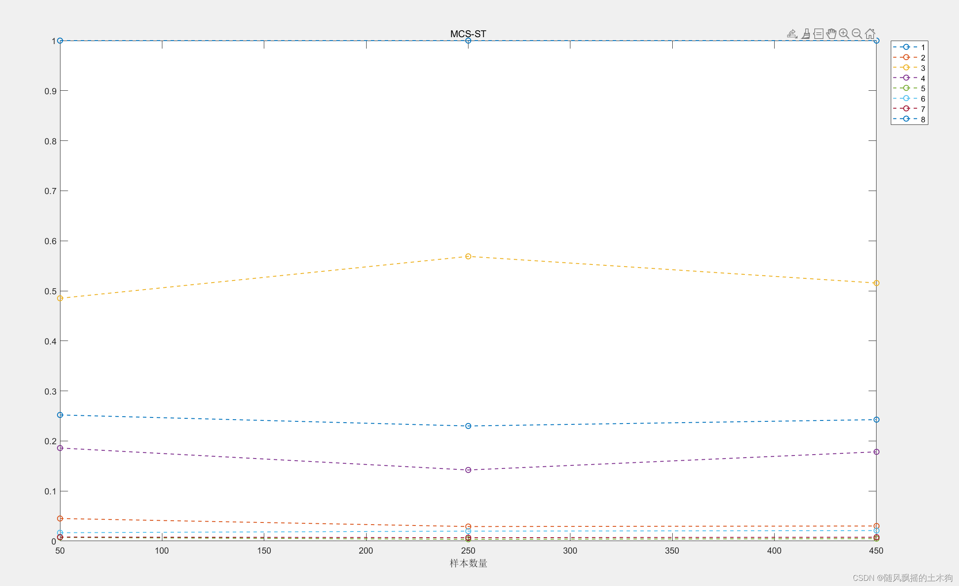Click y-axis tick label 0.7
Screen dimensions: 959x586
(x=51, y=191)
